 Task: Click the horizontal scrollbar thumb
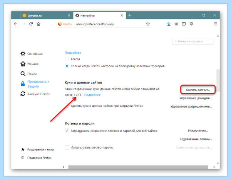tap(138, 167)
